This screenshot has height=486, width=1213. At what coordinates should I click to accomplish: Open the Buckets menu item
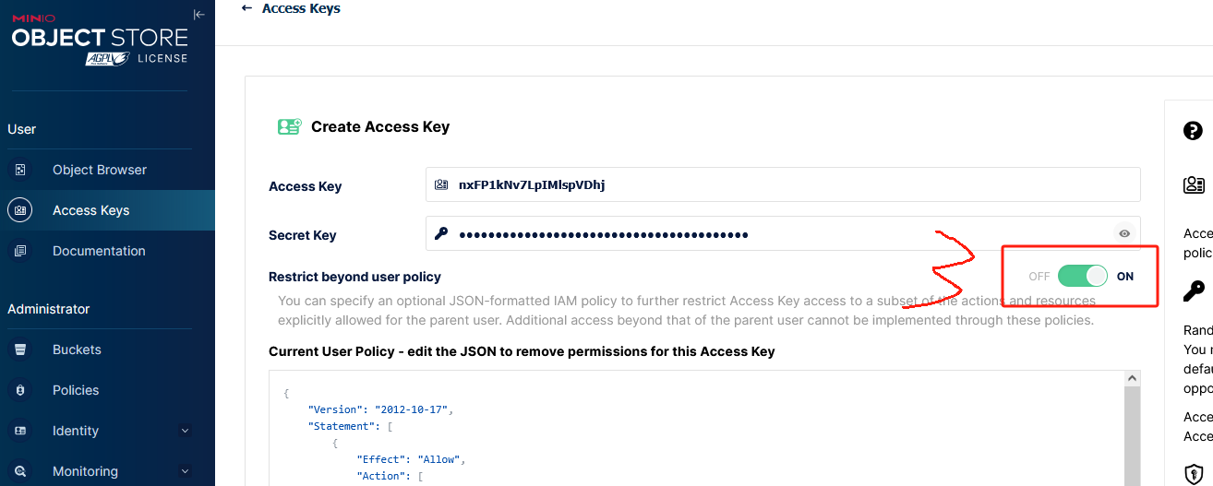77,350
